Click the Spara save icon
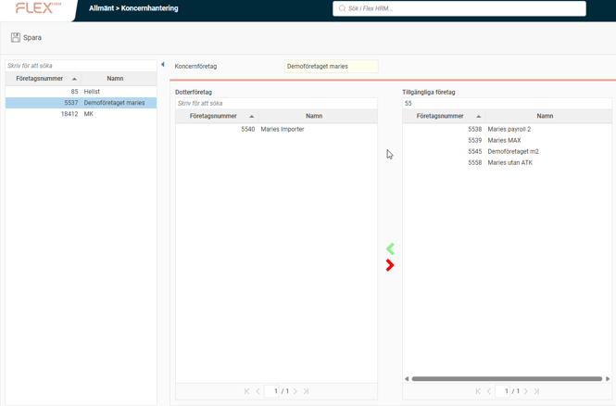 click(16, 38)
